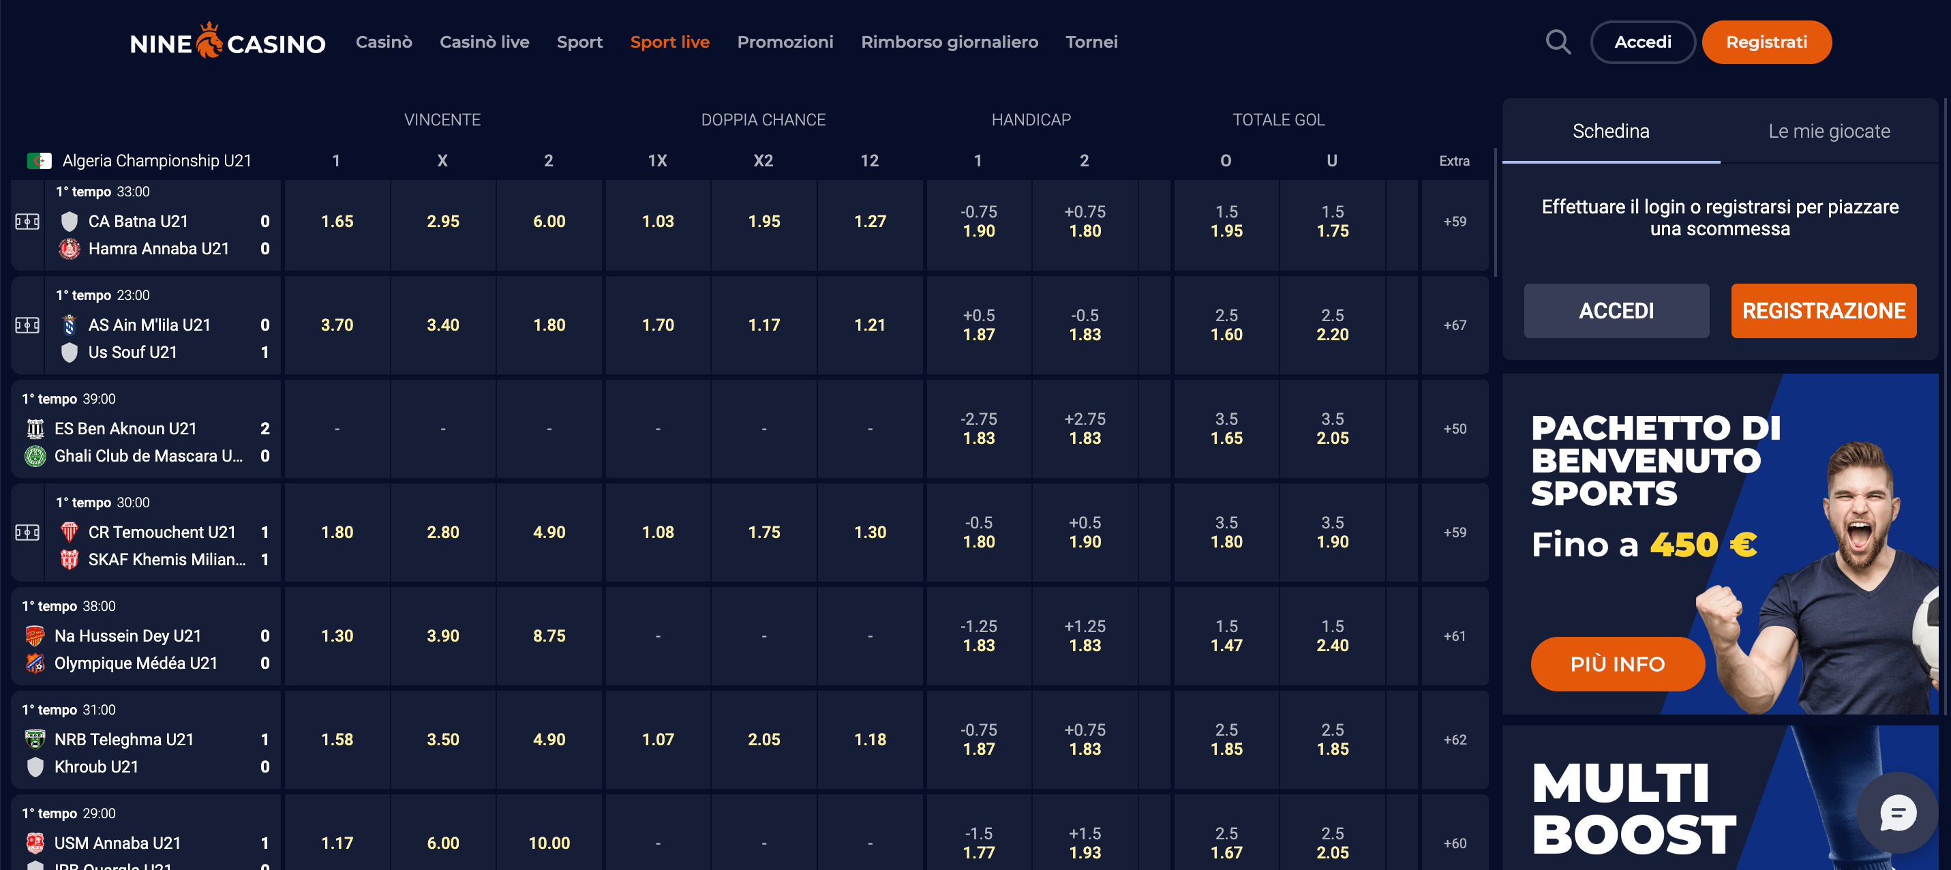
Task: Switch to the Le mie giocate tab
Action: tap(1828, 130)
